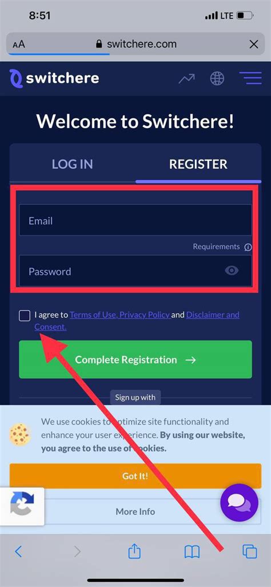Image resolution: width=271 pixels, height=587 pixels.
Task: Check the I agree to terms checkbox
Action: click(25, 316)
